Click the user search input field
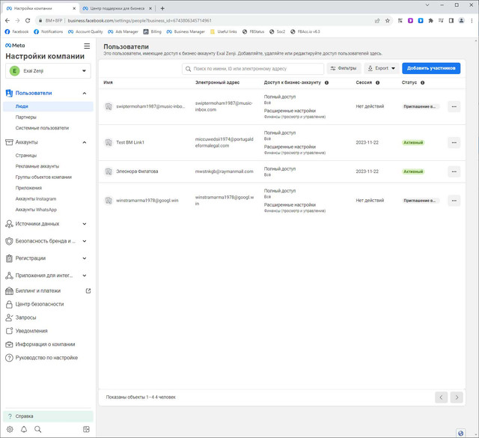This screenshot has height=438, width=479. (x=253, y=69)
